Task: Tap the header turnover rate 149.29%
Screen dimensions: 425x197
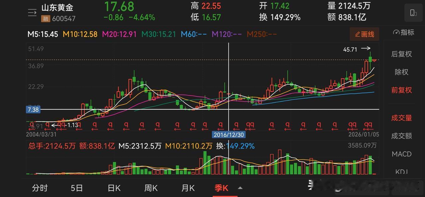Action: click(285, 17)
